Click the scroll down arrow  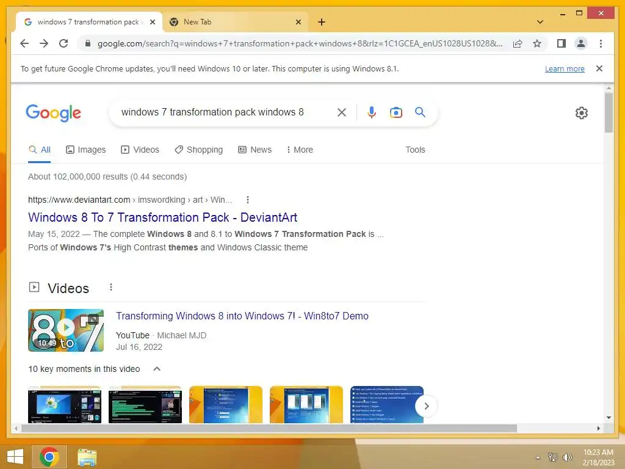coord(609,418)
